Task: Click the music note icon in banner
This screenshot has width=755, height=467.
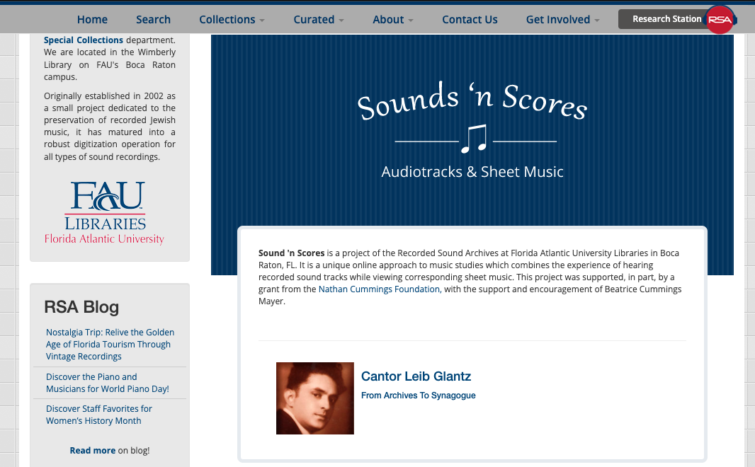Action: 474,139
